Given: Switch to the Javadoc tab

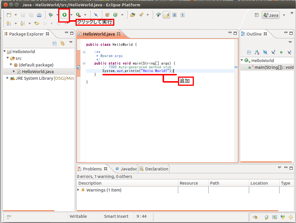Looking at the screenshot, I should tap(126, 169).
